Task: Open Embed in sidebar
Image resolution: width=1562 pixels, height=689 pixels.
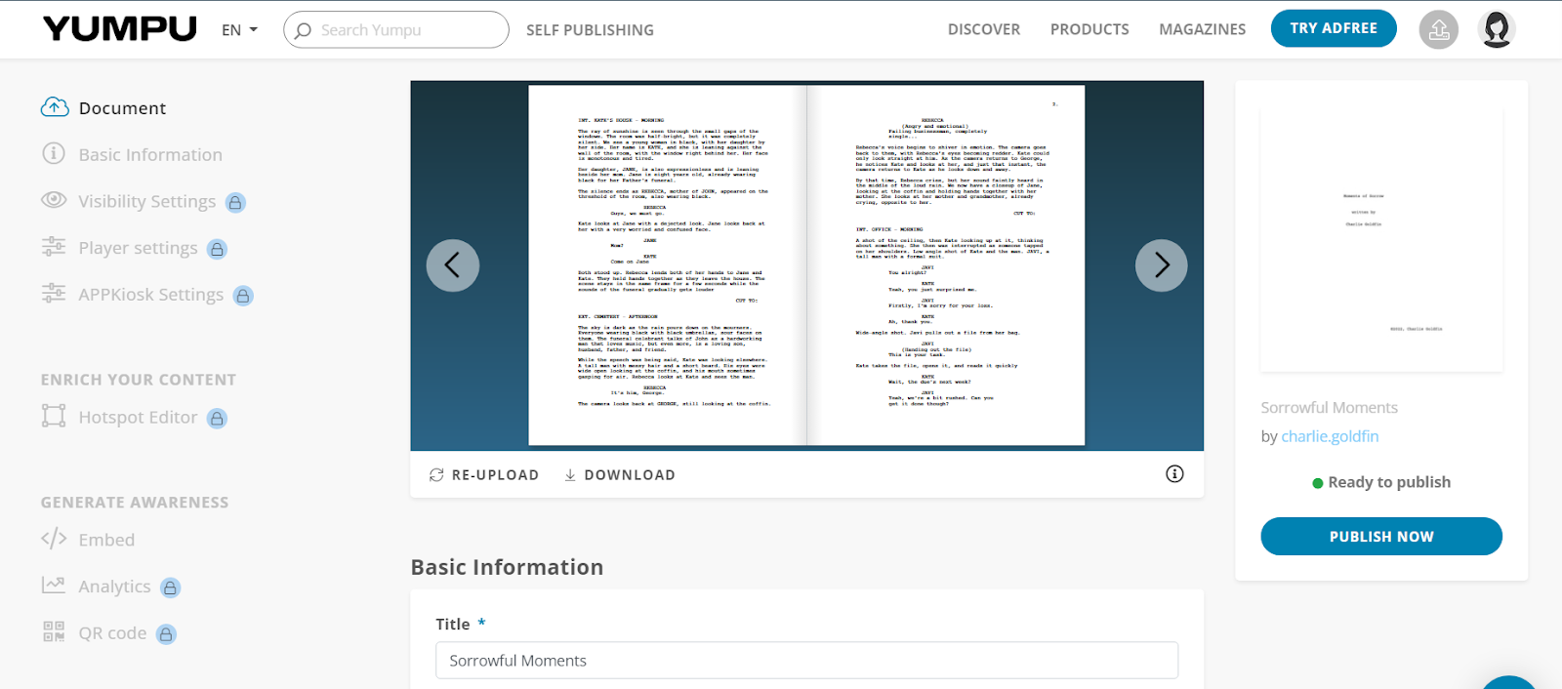Action: click(x=107, y=541)
